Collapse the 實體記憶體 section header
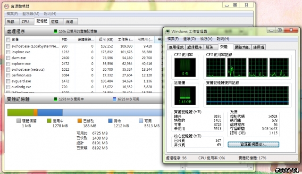The width and height of the screenshot is (302, 174). [84, 99]
